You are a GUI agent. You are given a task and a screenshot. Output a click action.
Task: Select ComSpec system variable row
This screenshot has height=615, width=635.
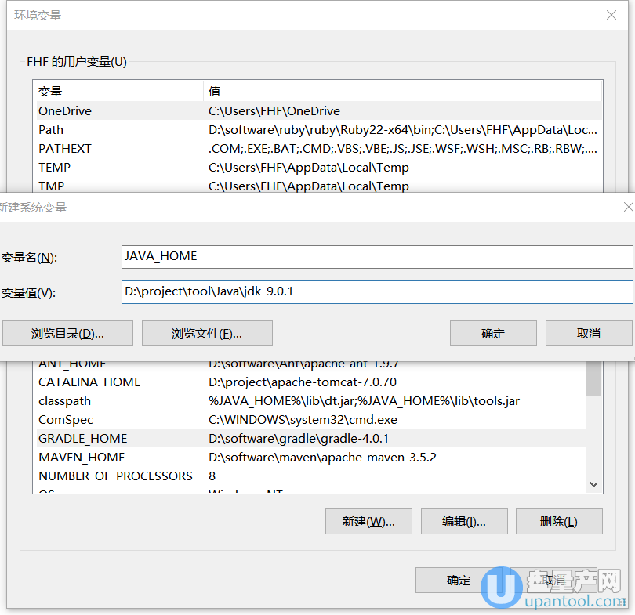coord(310,420)
